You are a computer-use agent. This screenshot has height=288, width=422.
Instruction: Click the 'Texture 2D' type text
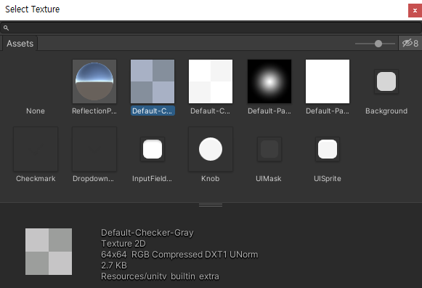(x=123, y=244)
